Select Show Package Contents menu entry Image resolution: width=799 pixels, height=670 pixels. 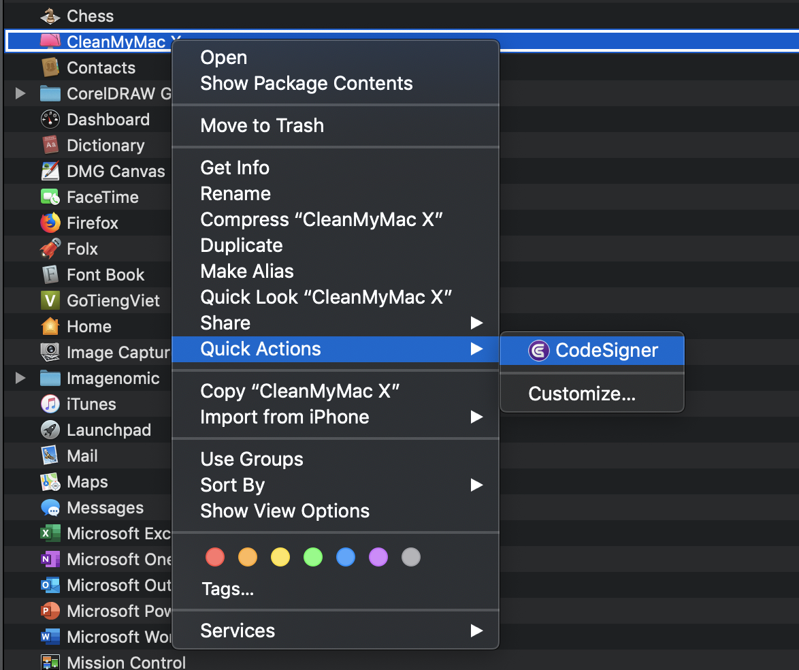pyautogui.click(x=306, y=83)
